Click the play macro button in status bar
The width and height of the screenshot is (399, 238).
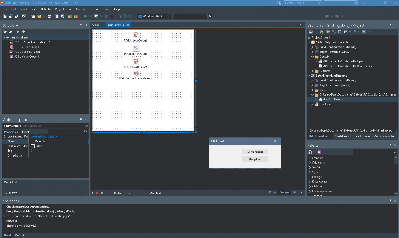[x=93, y=193]
